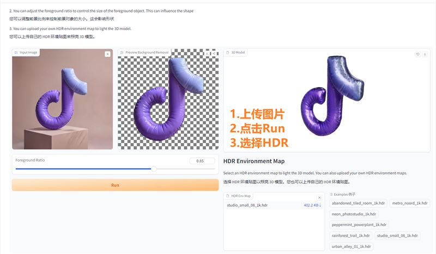Select example abandoned_tiled_room_1k.hdr
This screenshot has height=254, width=436.
tap(358, 203)
